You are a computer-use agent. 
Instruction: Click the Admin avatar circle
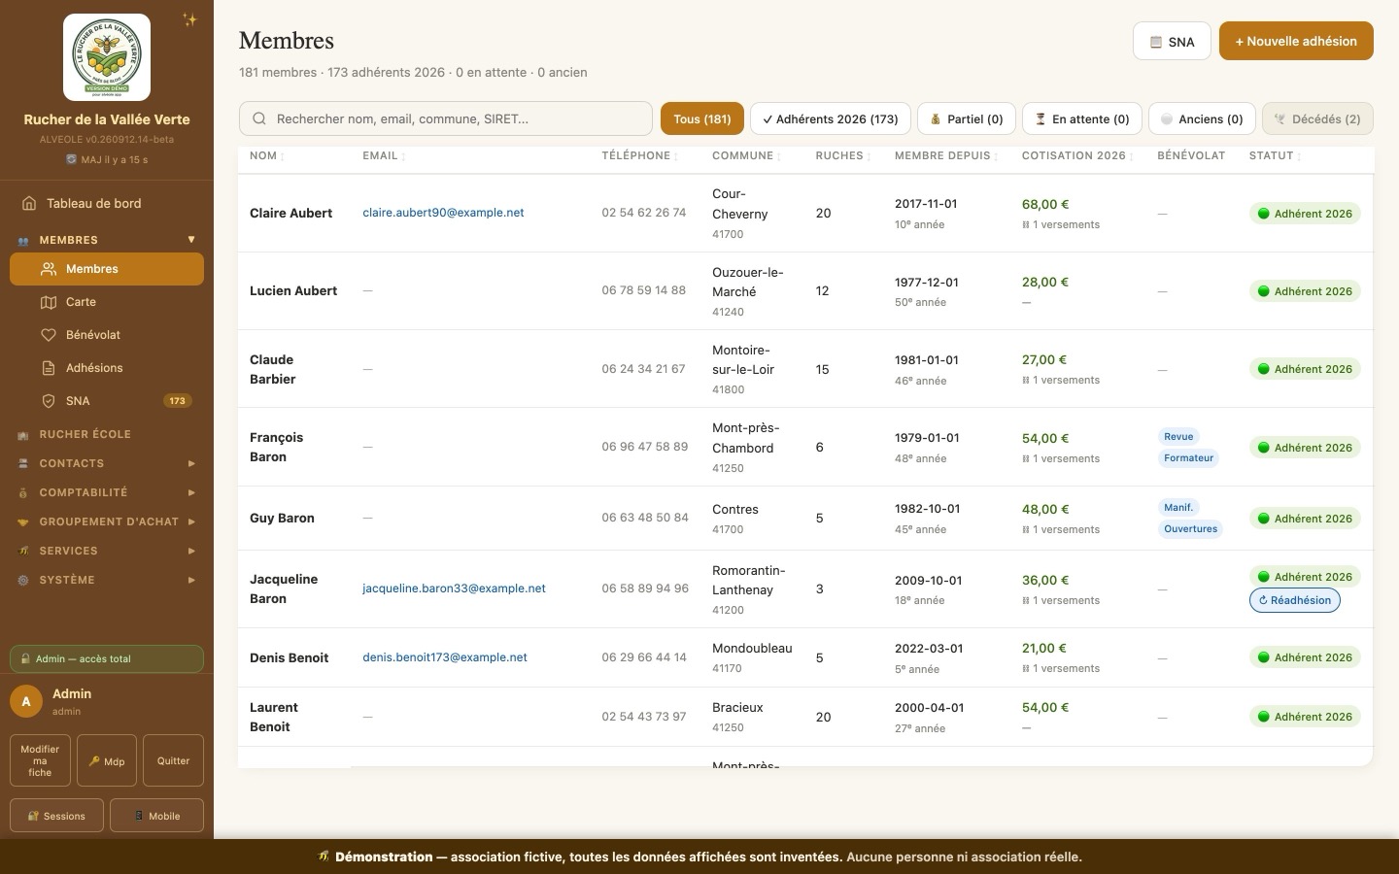click(x=26, y=701)
